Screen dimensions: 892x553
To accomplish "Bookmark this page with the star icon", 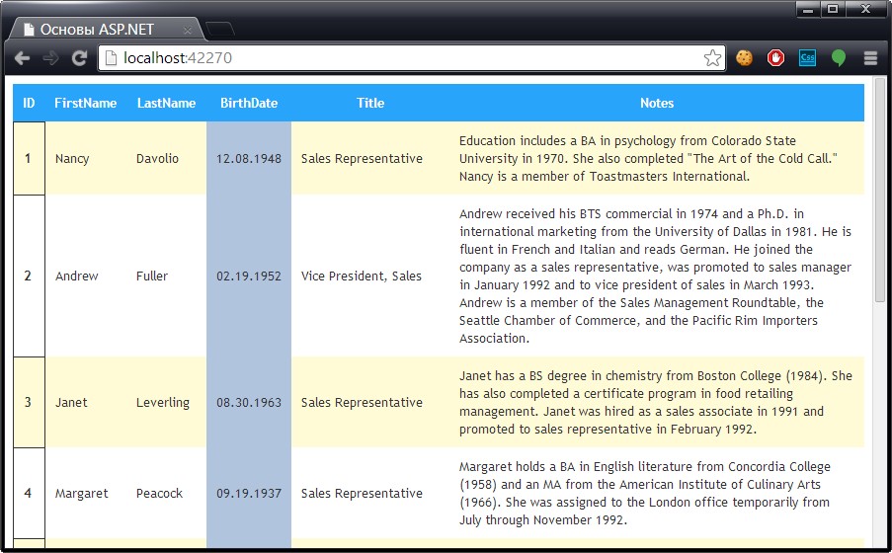I will pos(712,58).
